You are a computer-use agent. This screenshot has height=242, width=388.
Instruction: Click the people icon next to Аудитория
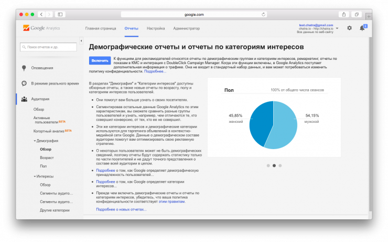(x=24, y=99)
